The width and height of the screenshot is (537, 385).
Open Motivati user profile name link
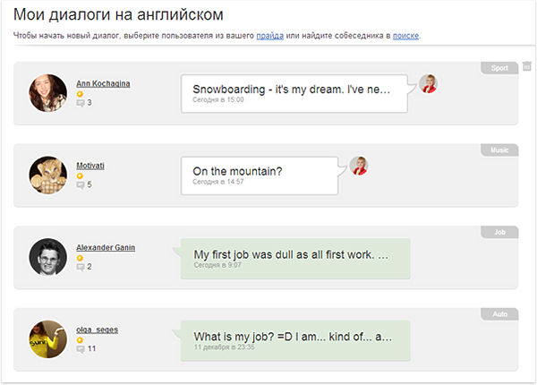91,166
